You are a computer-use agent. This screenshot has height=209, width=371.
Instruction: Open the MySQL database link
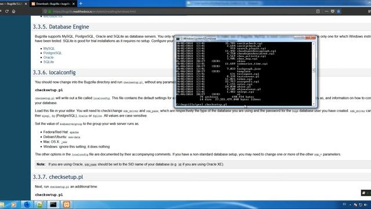pos(49,49)
